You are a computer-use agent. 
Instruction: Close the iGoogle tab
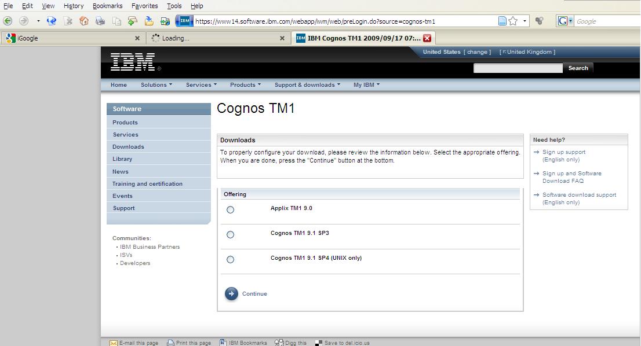pos(137,38)
